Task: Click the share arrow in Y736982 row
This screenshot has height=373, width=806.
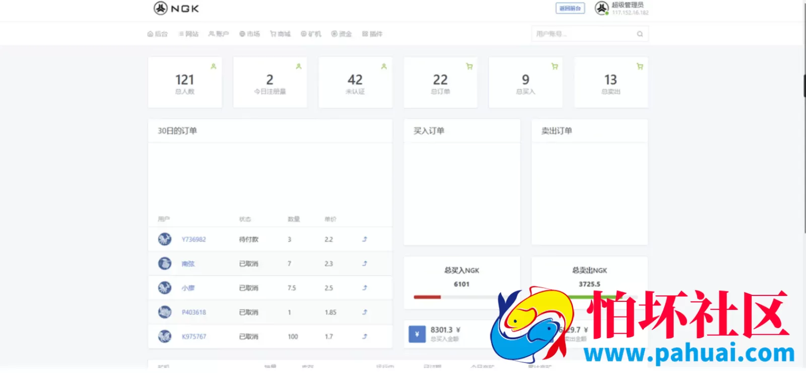Action: tap(365, 239)
